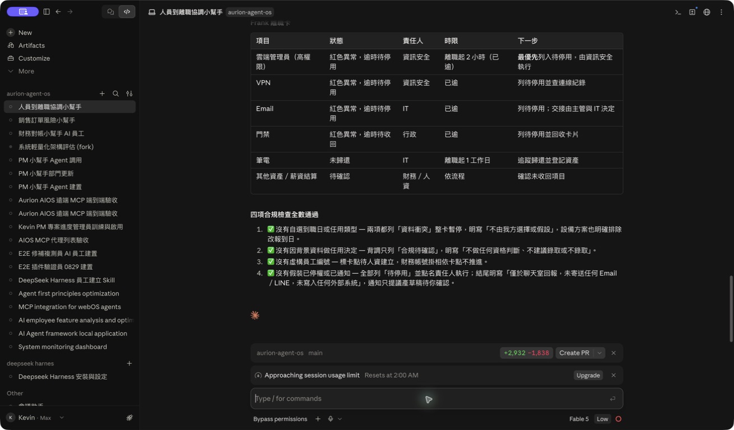Select the Email table cell

pos(287,114)
